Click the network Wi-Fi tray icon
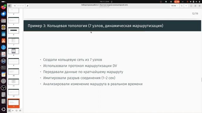The image size is (202, 113). tap(191, 2)
